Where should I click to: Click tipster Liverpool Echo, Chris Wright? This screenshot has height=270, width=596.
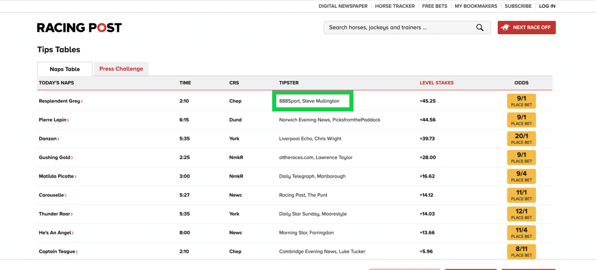(x=310, y=139)
